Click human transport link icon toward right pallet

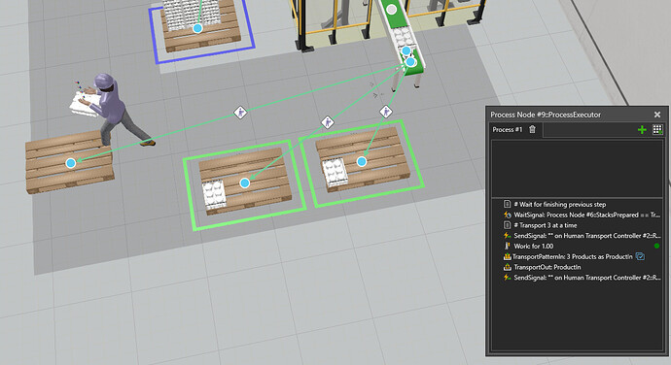[386, 112]
